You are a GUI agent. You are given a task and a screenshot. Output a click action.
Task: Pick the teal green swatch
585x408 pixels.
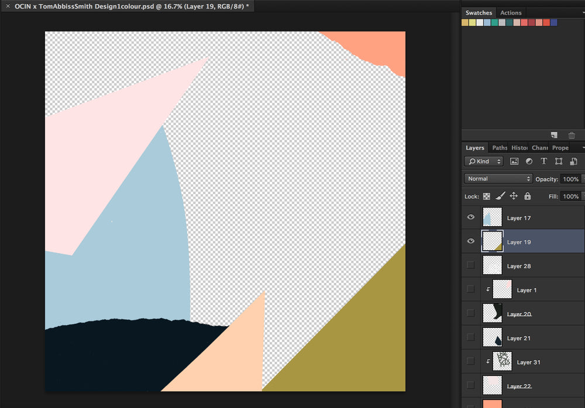point(495,23)
